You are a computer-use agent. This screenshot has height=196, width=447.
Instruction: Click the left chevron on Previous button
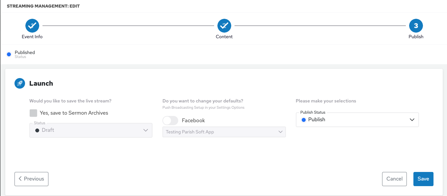20,179
